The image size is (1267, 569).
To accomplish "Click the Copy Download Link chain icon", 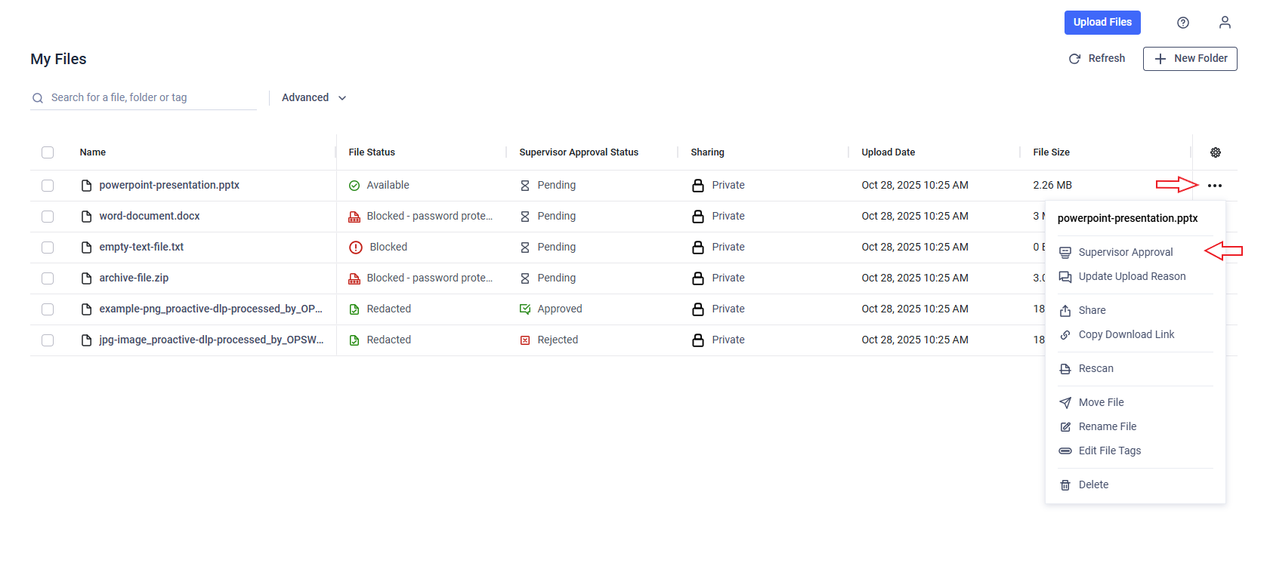I will click(x=1065, y=335).
